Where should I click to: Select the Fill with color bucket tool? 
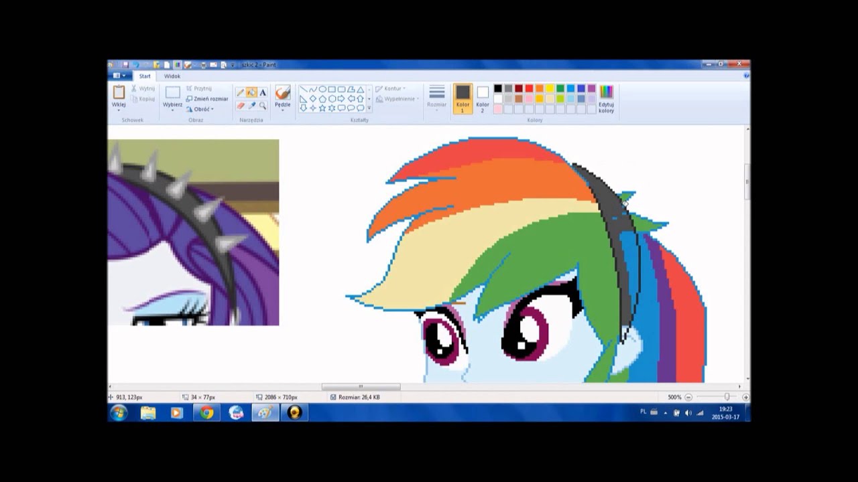251,92
